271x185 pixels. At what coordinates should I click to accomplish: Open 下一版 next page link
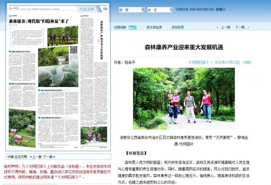point(48,157)
